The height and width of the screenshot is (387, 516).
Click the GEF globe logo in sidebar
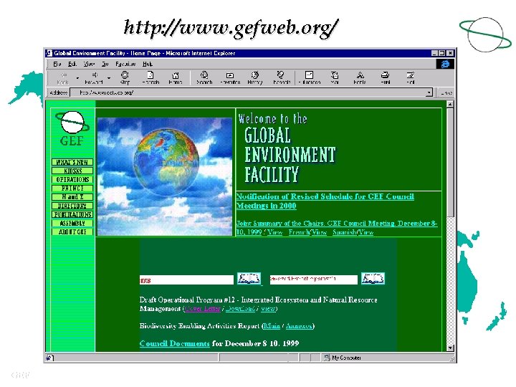point(72,122)
